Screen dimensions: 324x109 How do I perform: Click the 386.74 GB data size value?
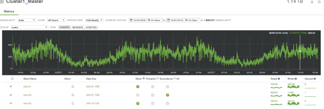(x=93, y=103)
